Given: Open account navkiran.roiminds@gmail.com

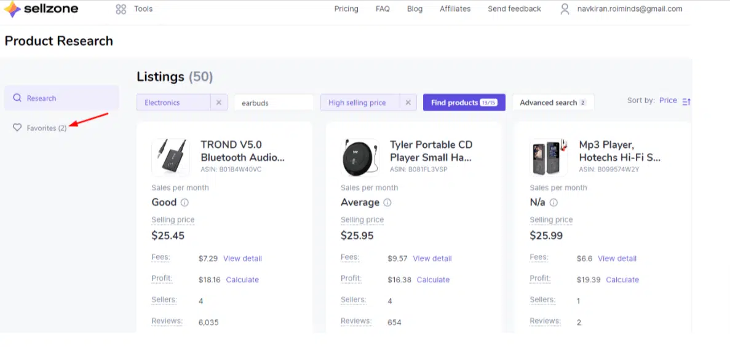Looking at the screenshot, I should [x=630, y=9].
